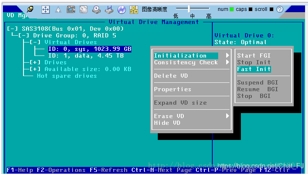Click Ctrl-N-Next Page in the bottom bar
The image size is (308, 174).
coord(162,170)
